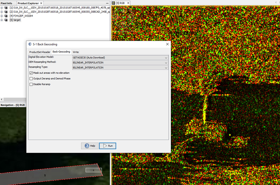Switch to the Pixel Info tab
The image size is (280, 185).
6,3
